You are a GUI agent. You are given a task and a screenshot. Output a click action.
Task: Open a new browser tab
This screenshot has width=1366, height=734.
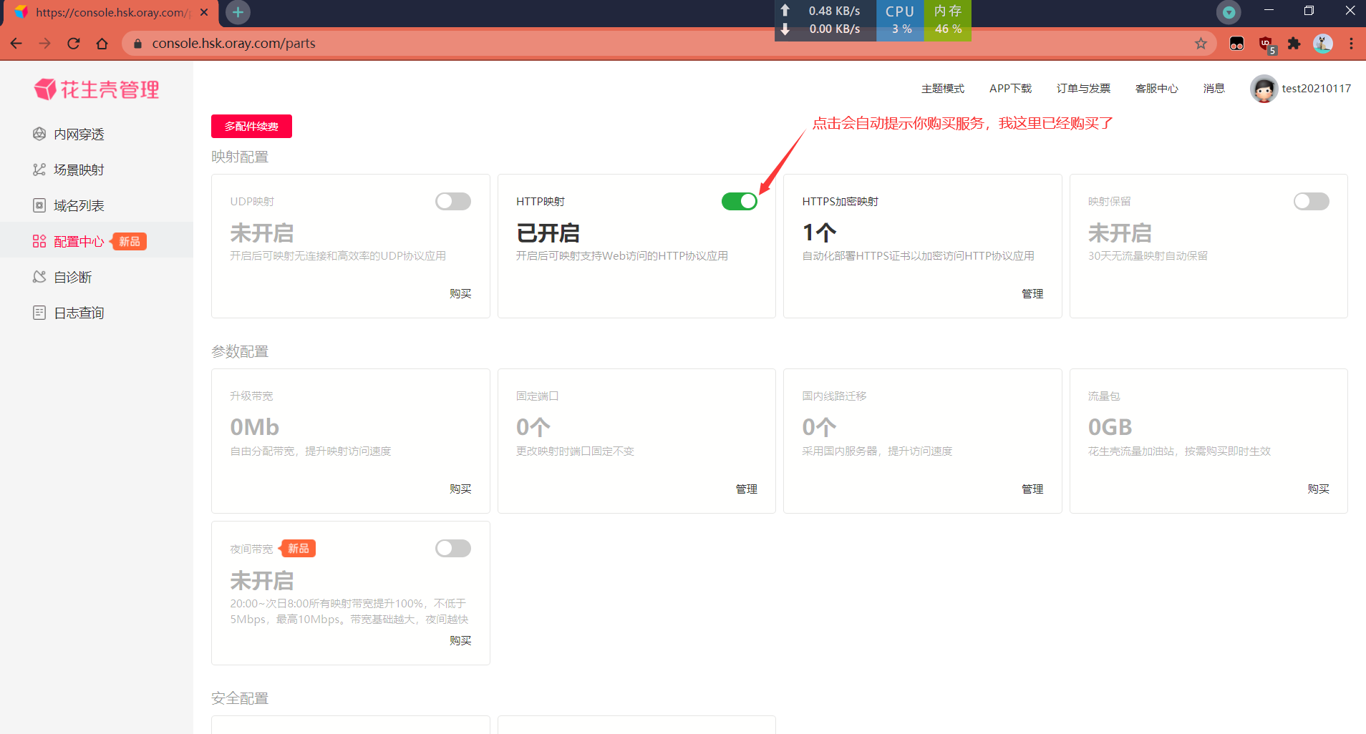click(238, 12)
